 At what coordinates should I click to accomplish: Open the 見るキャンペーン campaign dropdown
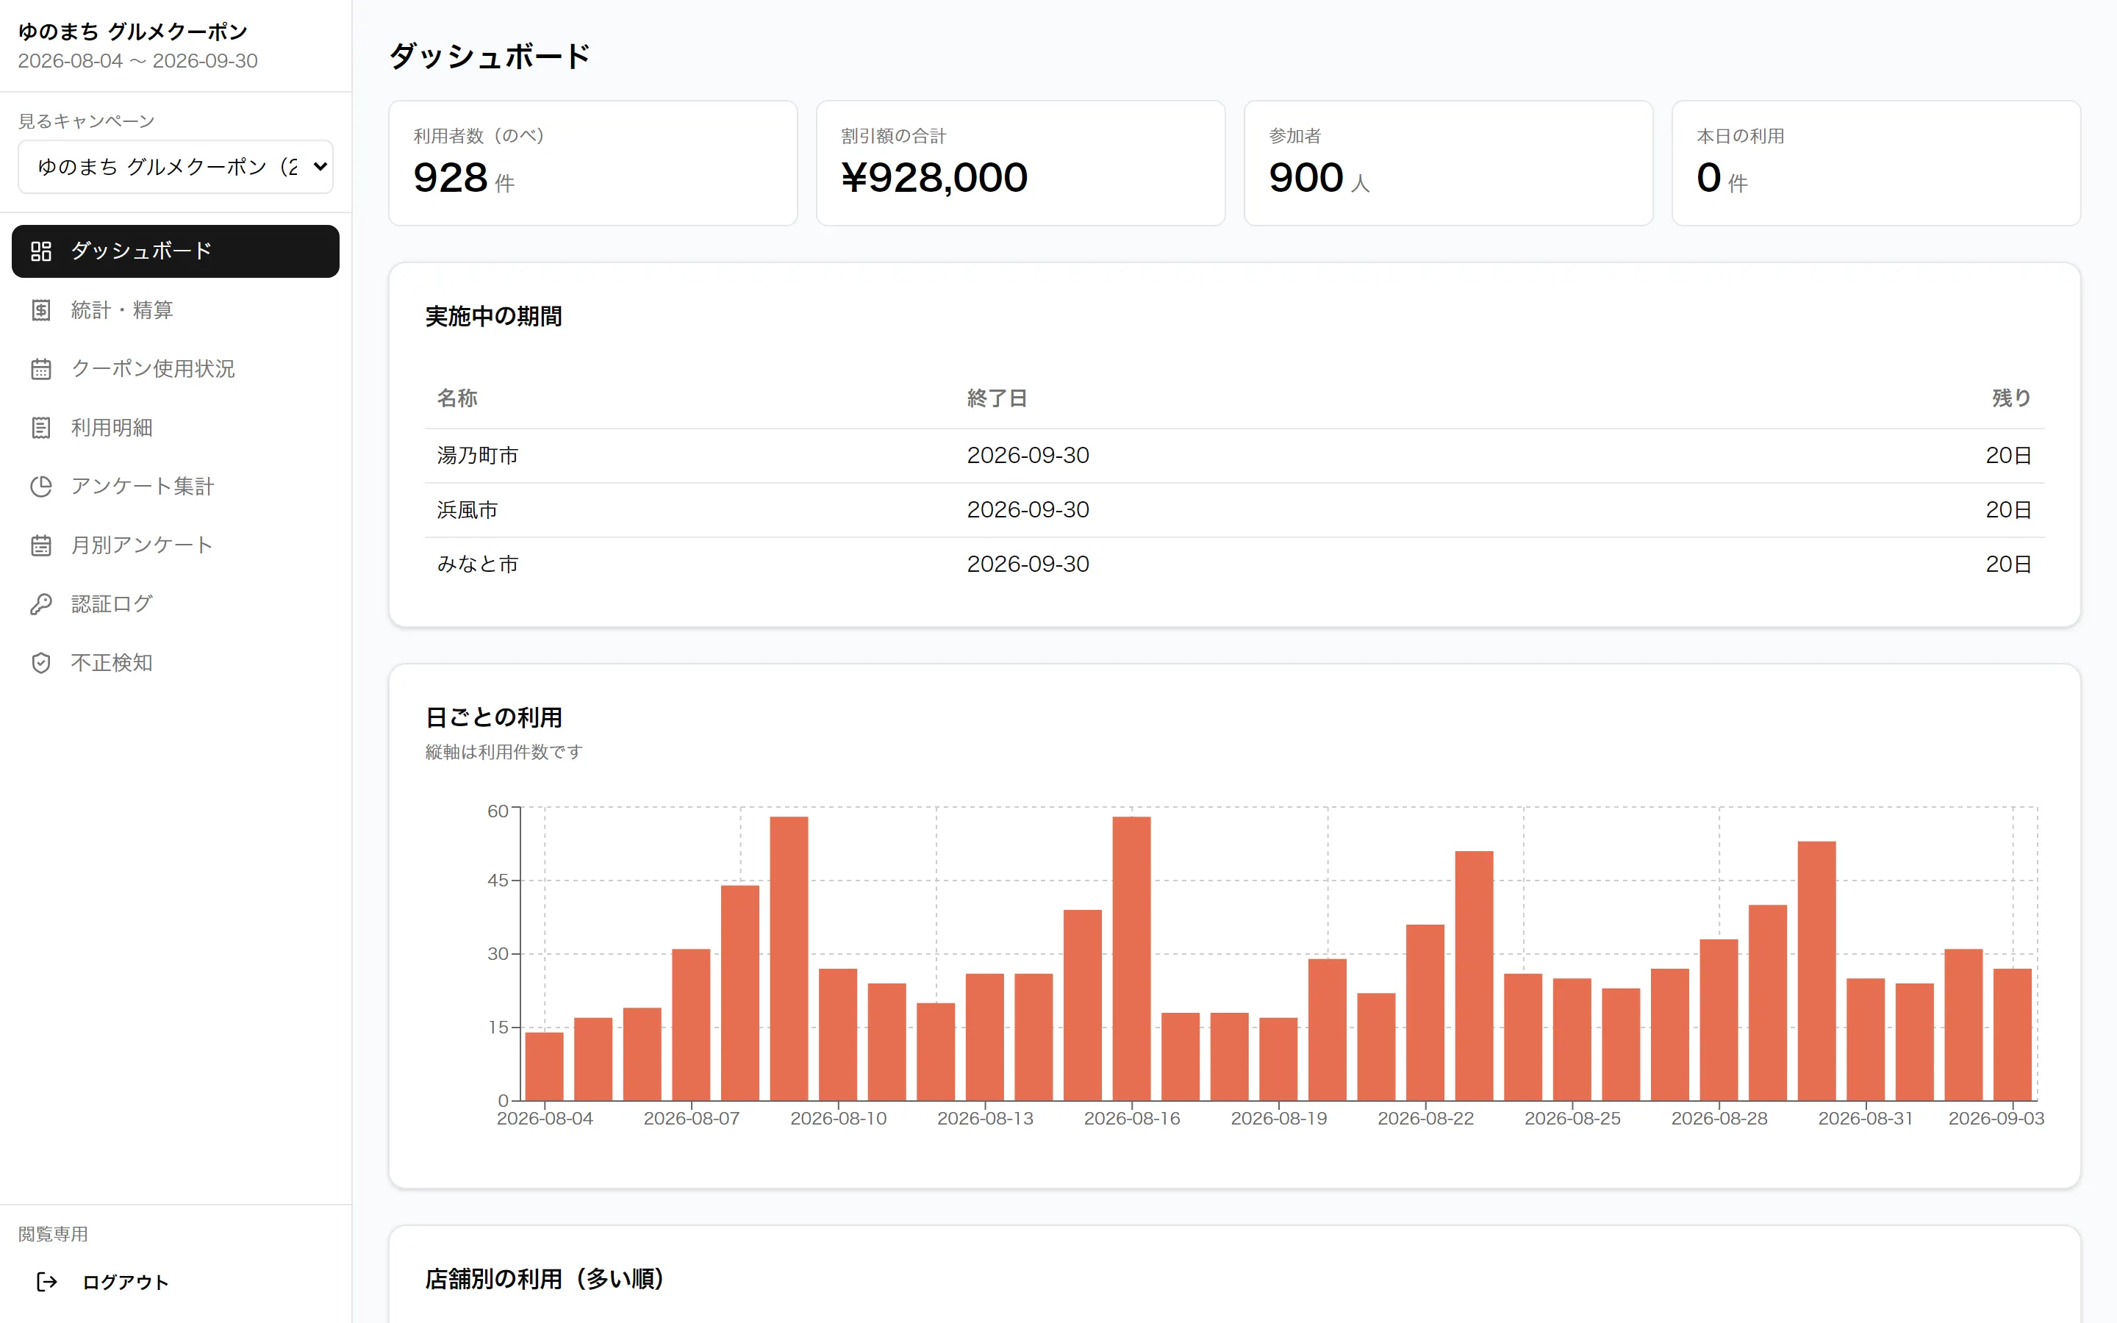click(x=176, y=166)
